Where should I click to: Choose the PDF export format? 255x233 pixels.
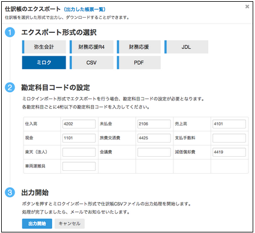[x=139, y=63]
